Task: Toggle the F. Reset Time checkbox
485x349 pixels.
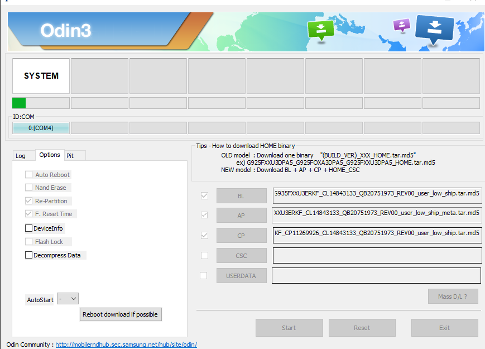Action: click(x=29, y=214)
